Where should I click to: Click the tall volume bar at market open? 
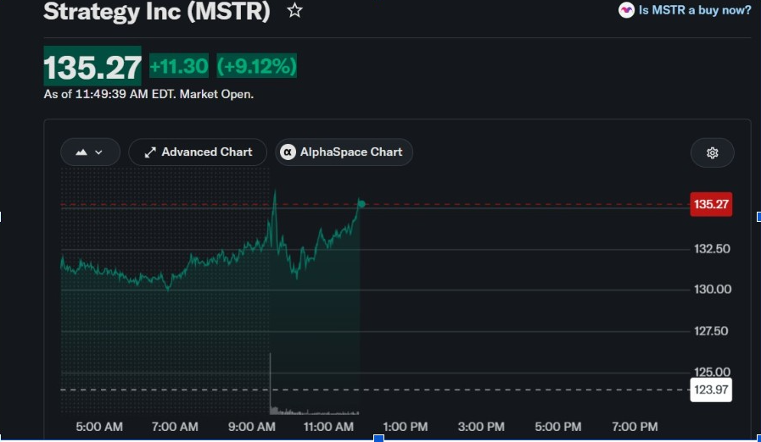pyautogui.click(x=271, y=384)
